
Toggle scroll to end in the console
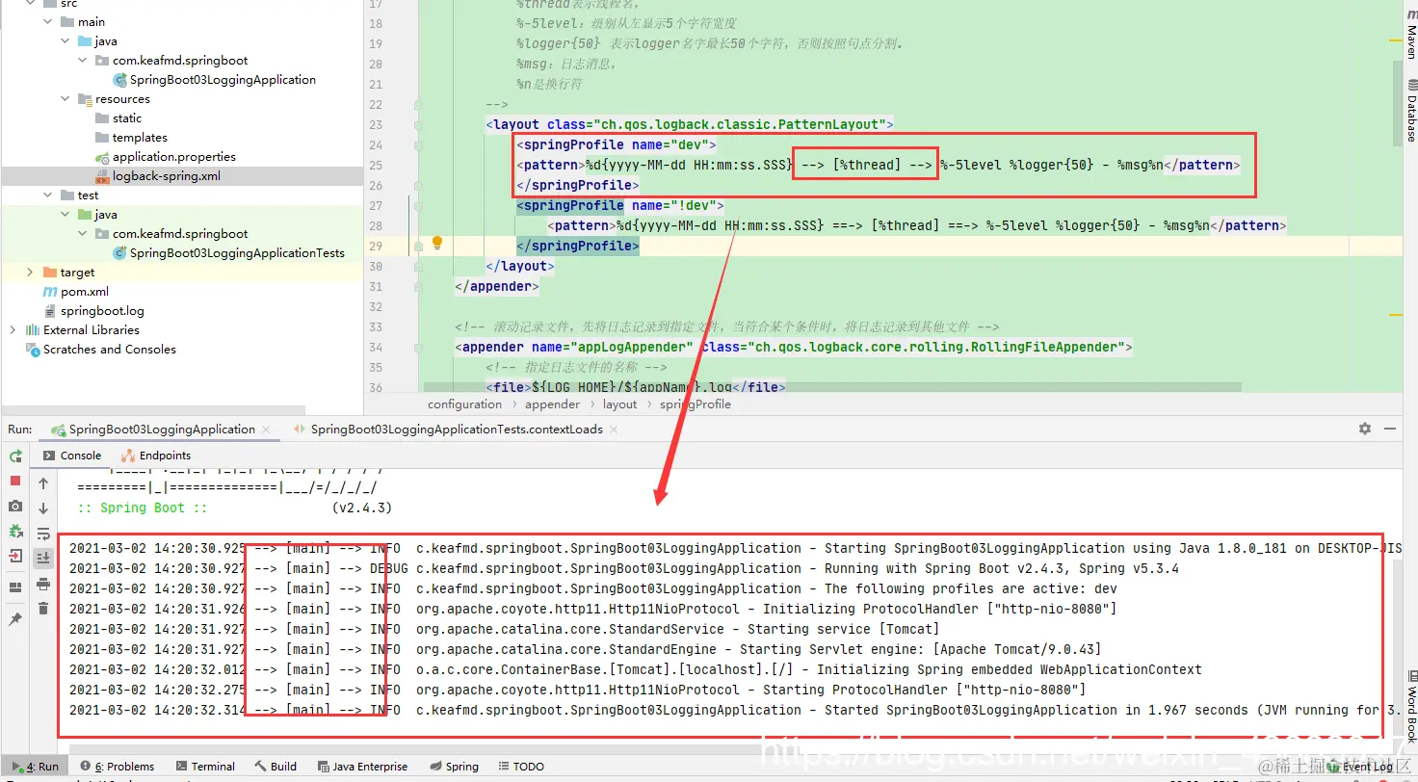(43, 559)
